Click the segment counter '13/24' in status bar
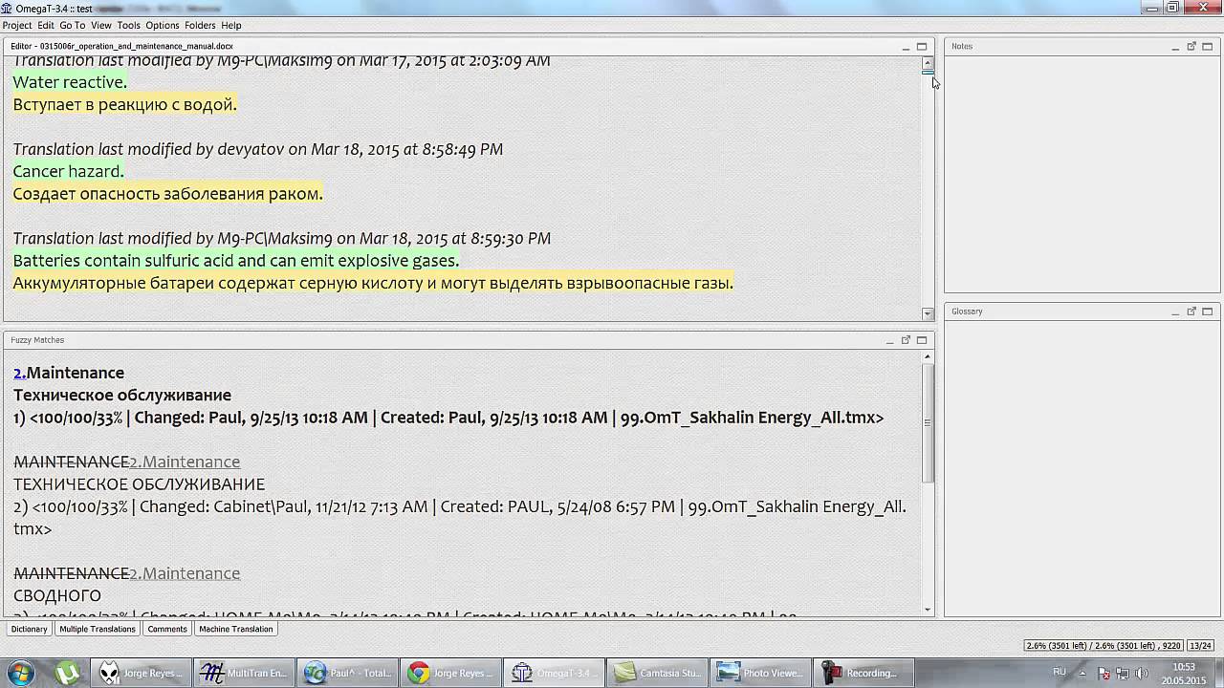The height and width of the screenshot is (688, 1224). [x=1201, y=646]
